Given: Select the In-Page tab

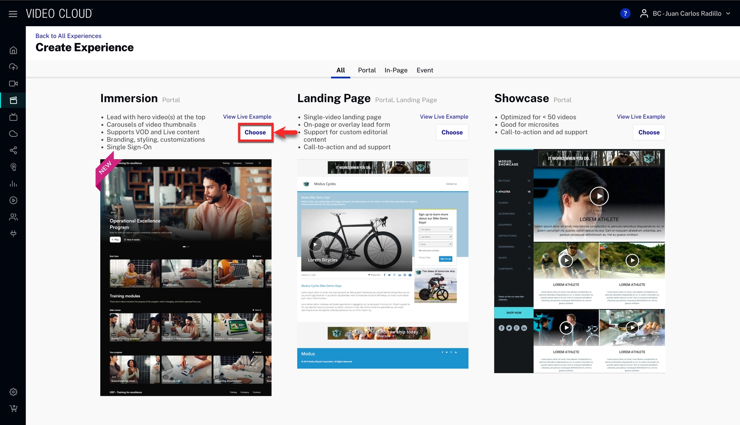Looking at the screenshot, I should 396,70.
